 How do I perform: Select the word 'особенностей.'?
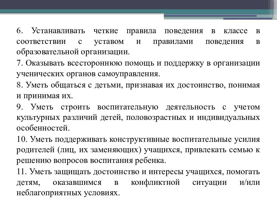[43, 128]
